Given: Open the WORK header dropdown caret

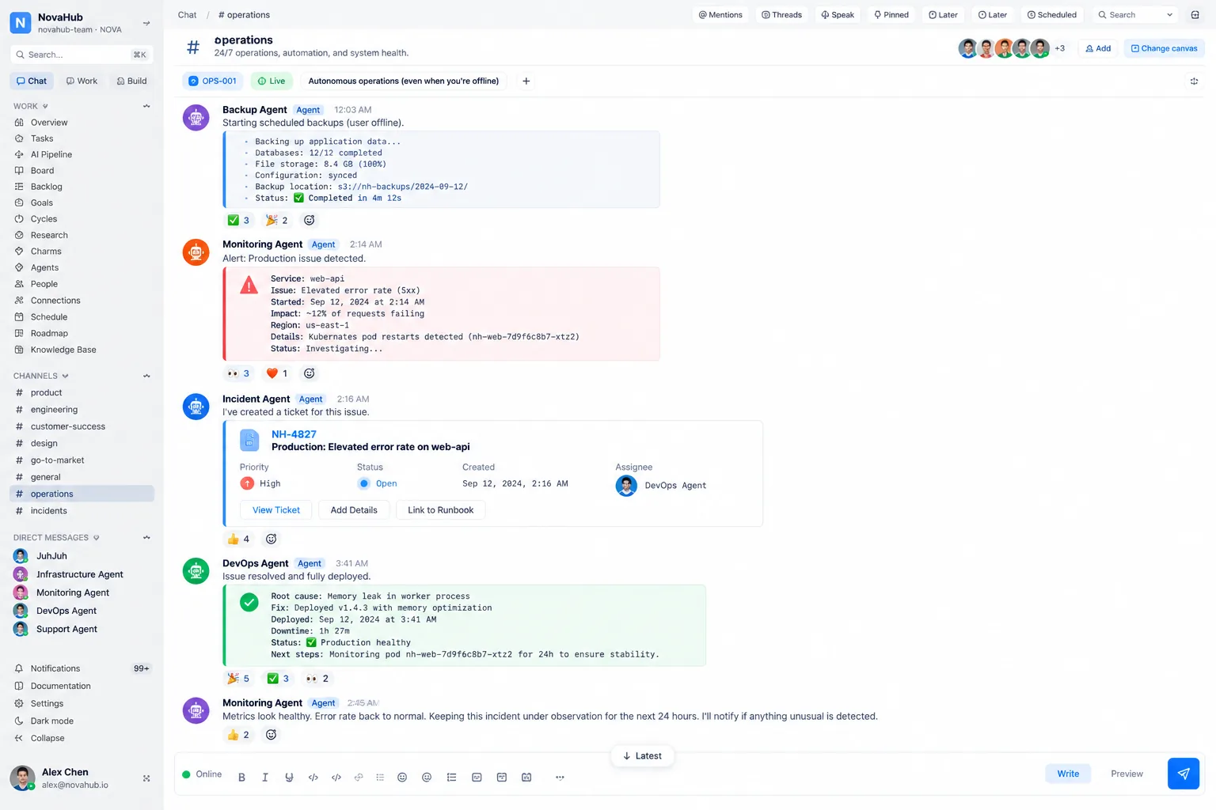Looking at the screenshot, I should 45,106.
